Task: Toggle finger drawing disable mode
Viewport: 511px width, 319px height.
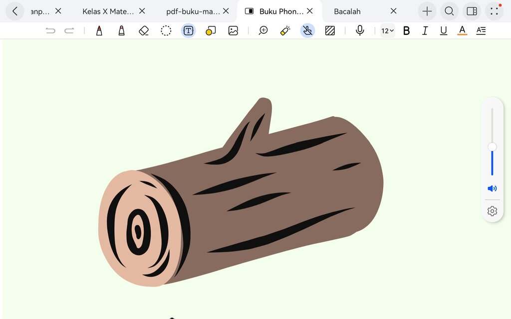Action: [307, 30]
